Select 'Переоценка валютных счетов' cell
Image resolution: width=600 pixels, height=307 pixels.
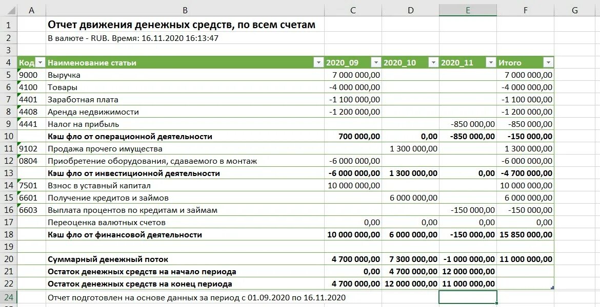tap(185, 222)
